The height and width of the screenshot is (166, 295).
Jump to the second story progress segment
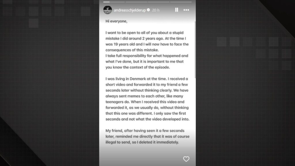tap(136, 2)
